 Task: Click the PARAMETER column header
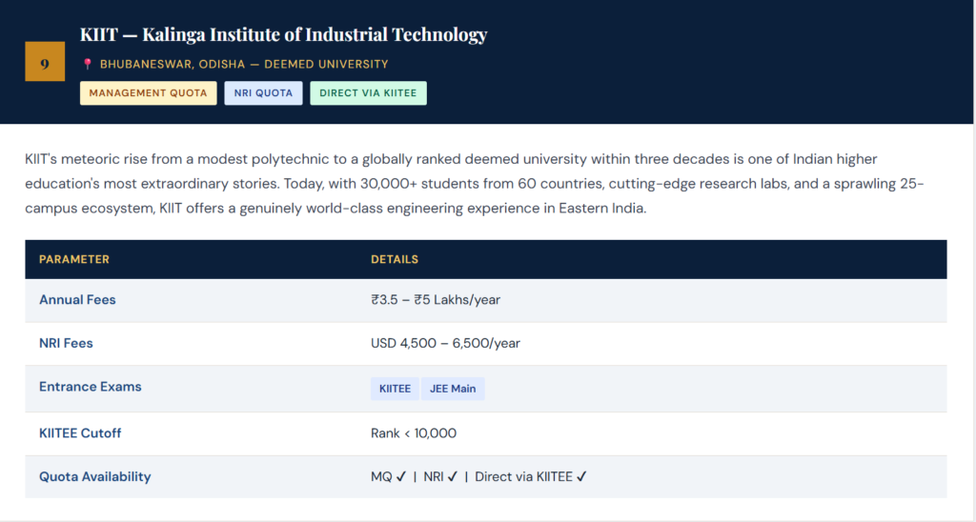[x=74, y=259]
